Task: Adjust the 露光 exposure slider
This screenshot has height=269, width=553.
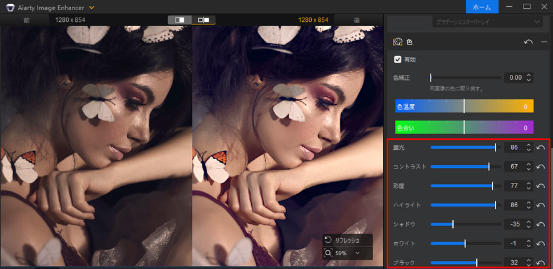Action: click(466, 147)
